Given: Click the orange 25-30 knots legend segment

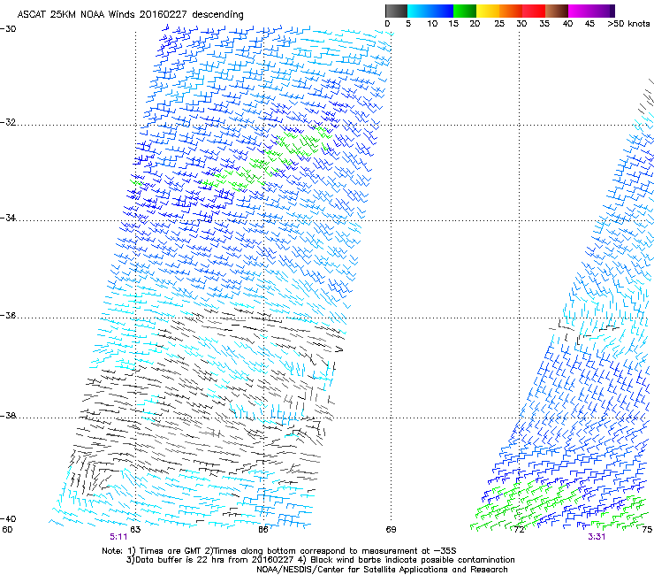Looking at the screenshot, I should [511, 11].
